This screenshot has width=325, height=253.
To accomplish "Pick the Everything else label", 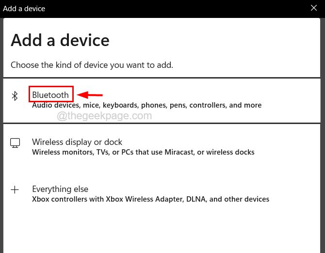I will [60, 189].
